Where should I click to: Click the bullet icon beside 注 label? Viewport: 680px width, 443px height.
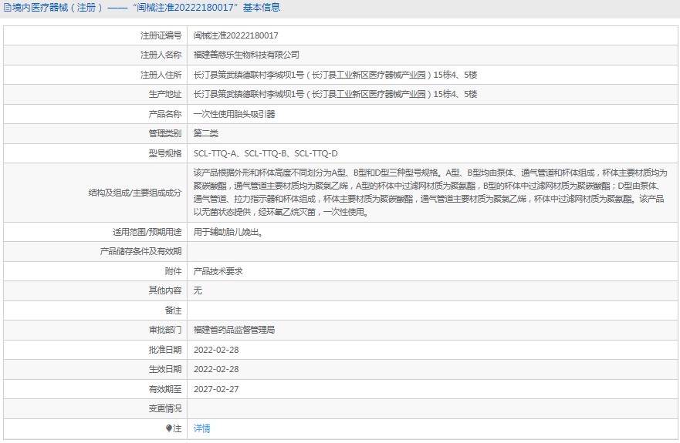pyautogui.click(x=169, y=428)
